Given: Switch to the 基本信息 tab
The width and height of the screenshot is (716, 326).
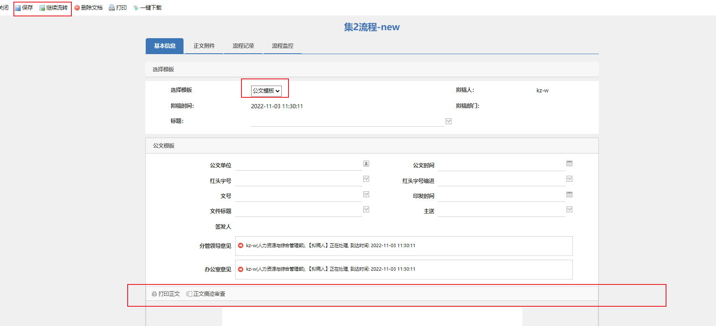Looking at the screenshot, I should 165,46.
